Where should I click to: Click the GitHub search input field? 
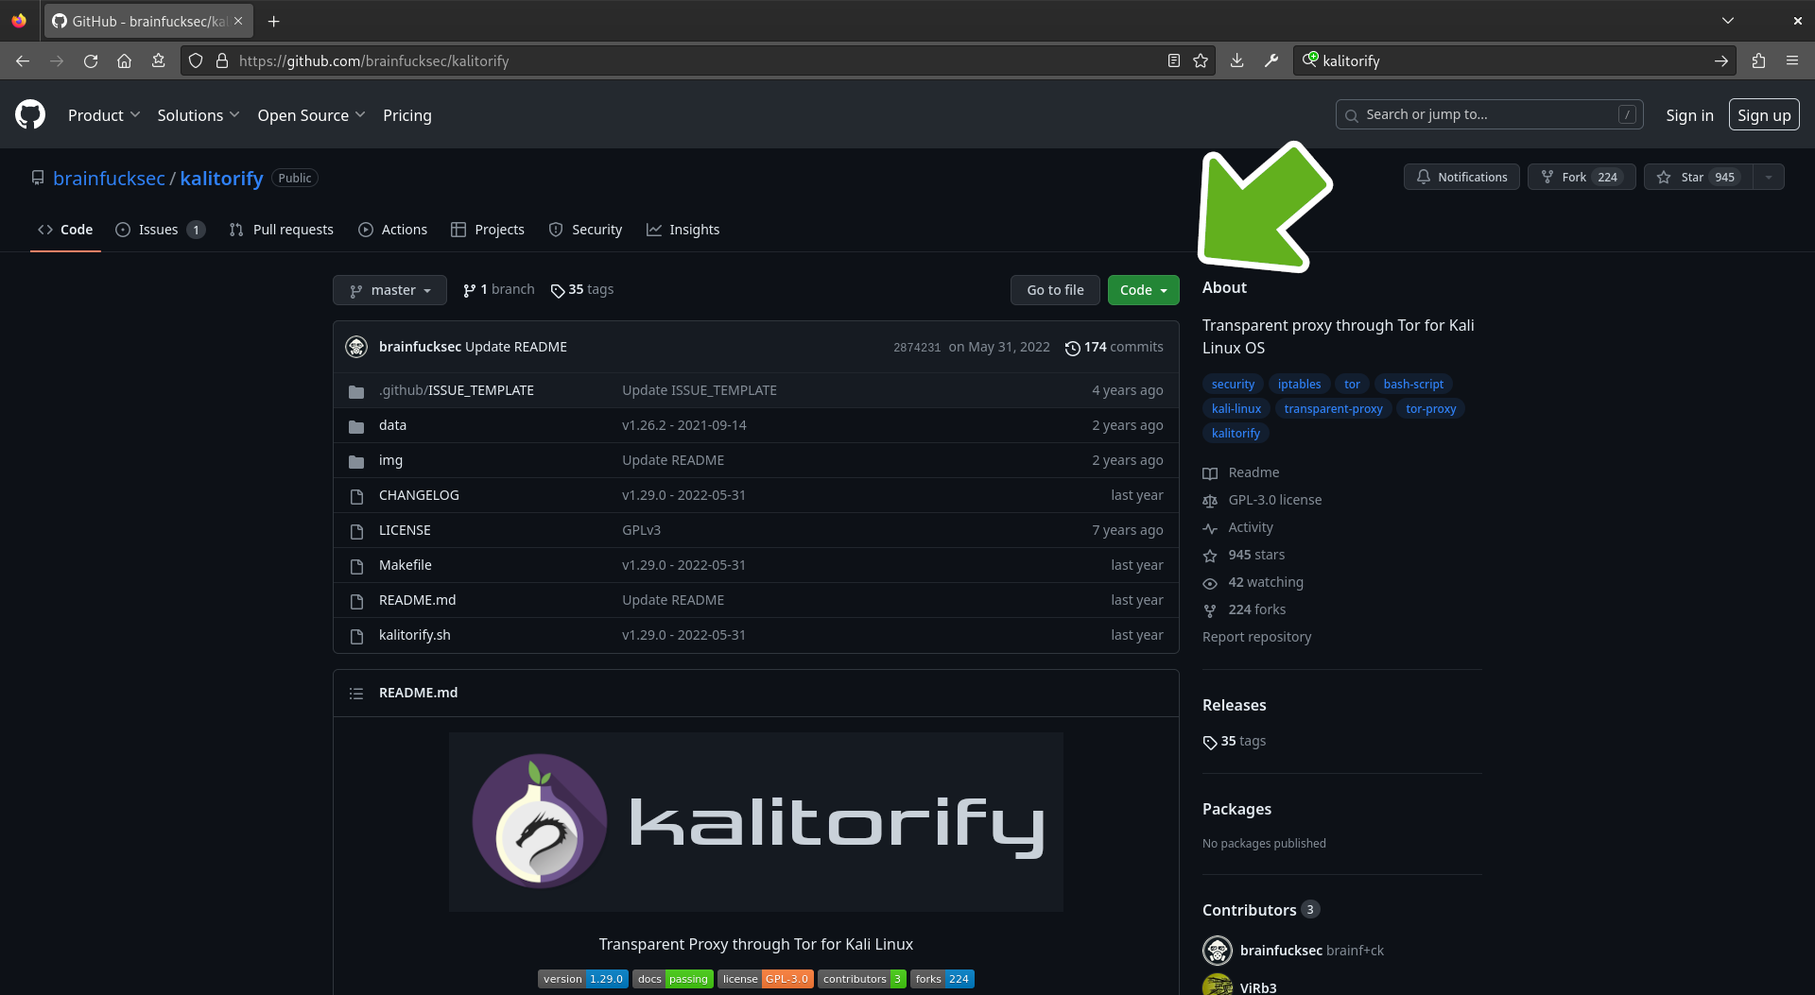tap(1489, 114)
